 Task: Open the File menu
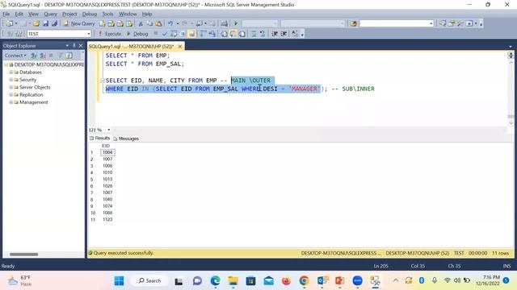(6, 14)
